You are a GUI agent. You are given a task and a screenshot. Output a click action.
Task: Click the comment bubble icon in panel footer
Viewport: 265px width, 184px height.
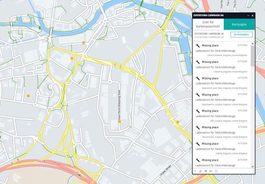[x=206, y=171]
